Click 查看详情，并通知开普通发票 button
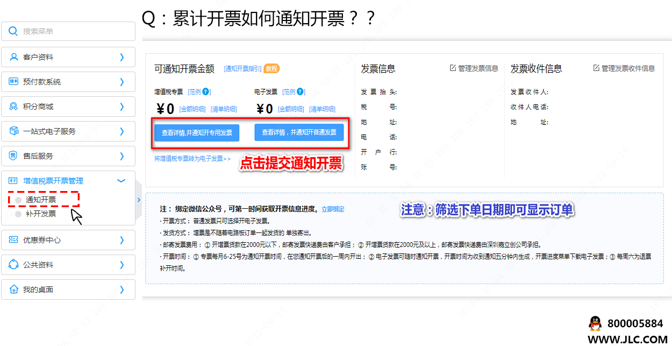The height and width of the screenshot is (346, 672). pyautogui.click(x=299, y=132)
